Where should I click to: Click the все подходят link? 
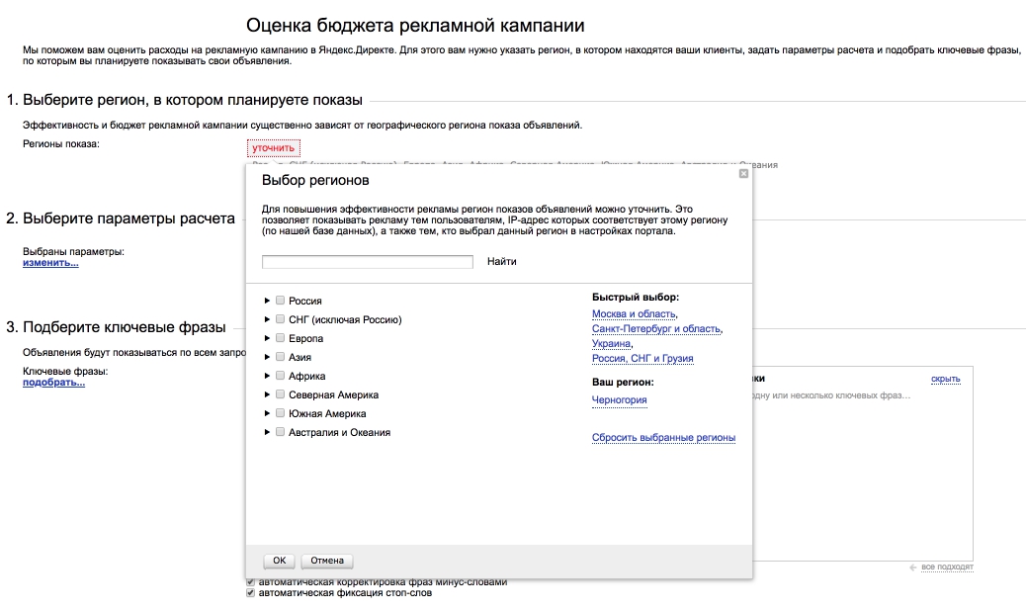point(947,566)
